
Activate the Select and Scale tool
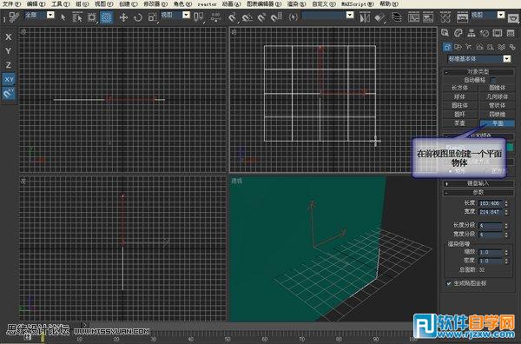(x=152, y=17)
